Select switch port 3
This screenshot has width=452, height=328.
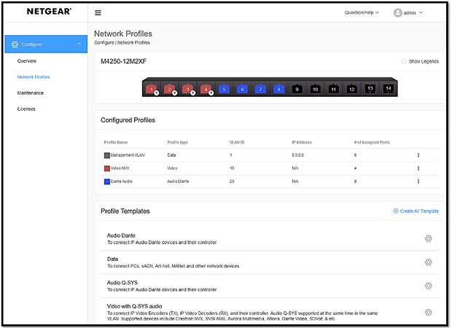(187, 89)
